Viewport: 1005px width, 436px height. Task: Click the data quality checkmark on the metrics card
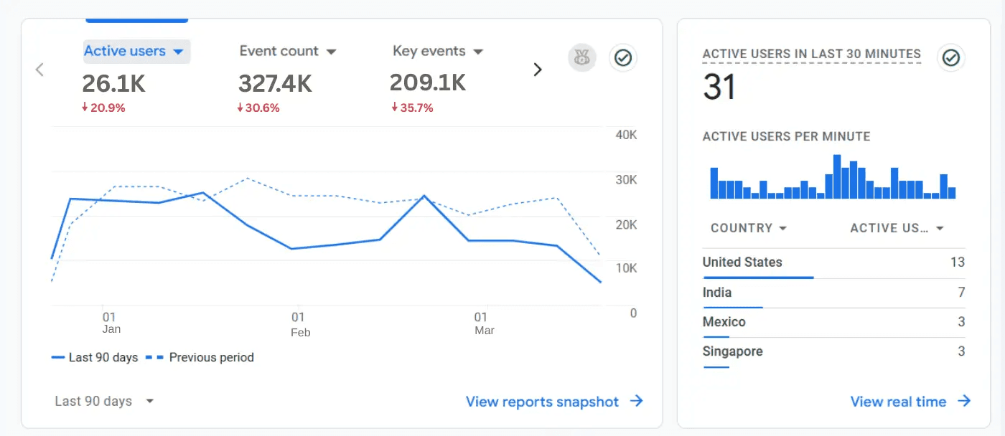coord(622,57)
